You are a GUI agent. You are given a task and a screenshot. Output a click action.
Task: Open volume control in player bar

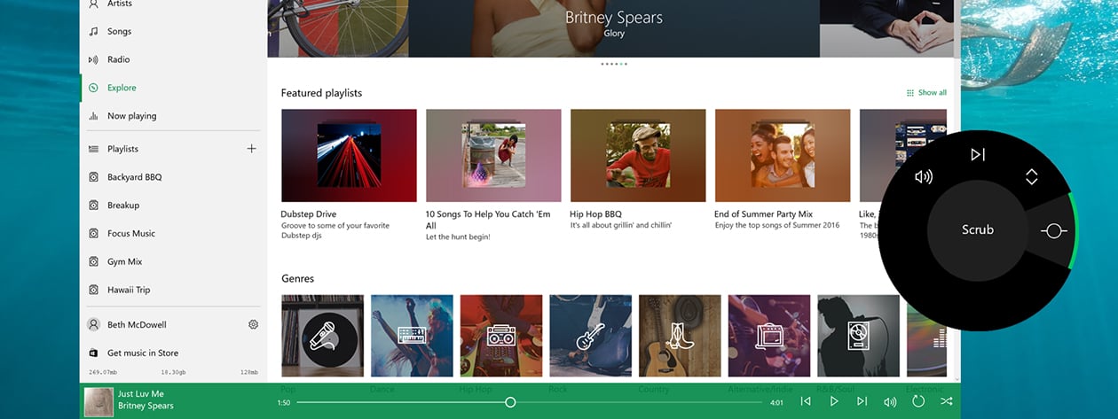point(890,401)
